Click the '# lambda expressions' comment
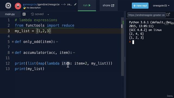 point(36,20)
